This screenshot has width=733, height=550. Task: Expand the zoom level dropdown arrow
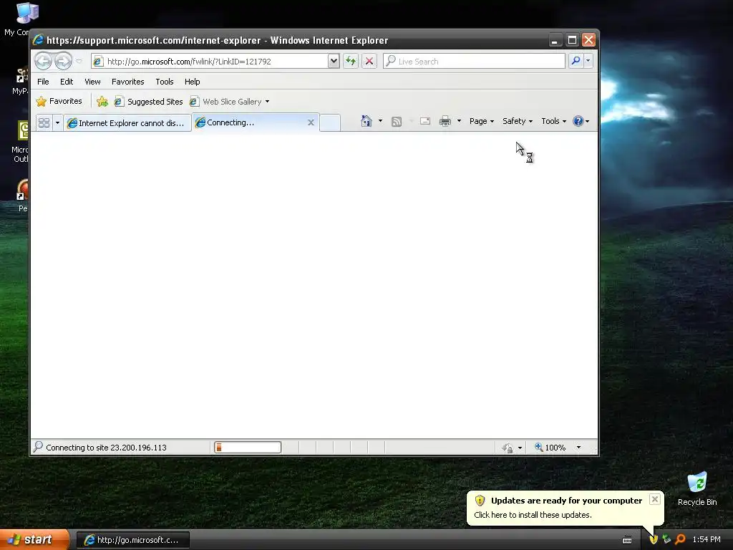(x=578, y=448)
